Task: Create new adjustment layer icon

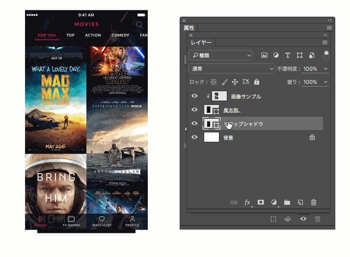Action: coord(274,203)
